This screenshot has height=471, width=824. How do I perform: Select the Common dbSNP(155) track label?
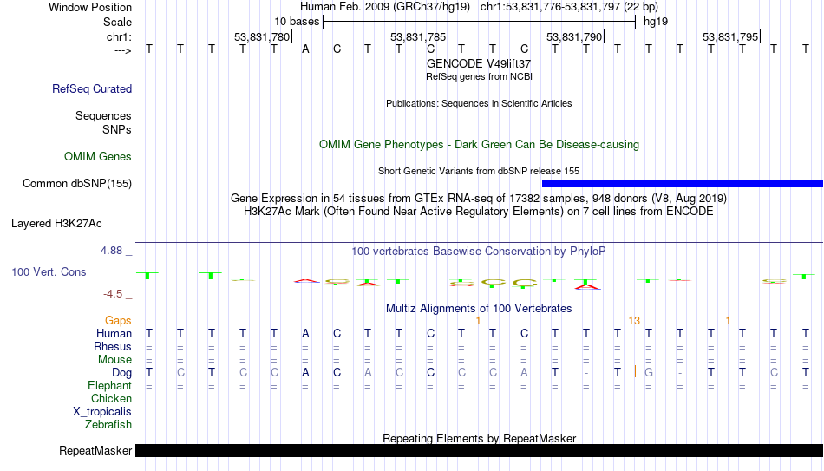click(x=77, y=184)
